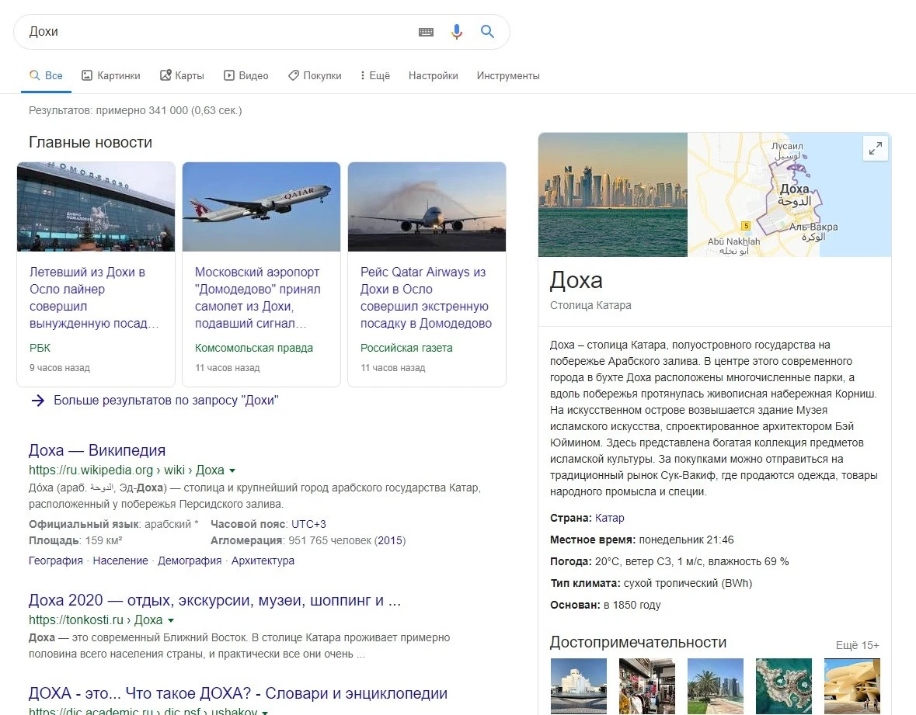
Task: Expand the map with the fullscreen arrows icon
Action: point(875,148)
